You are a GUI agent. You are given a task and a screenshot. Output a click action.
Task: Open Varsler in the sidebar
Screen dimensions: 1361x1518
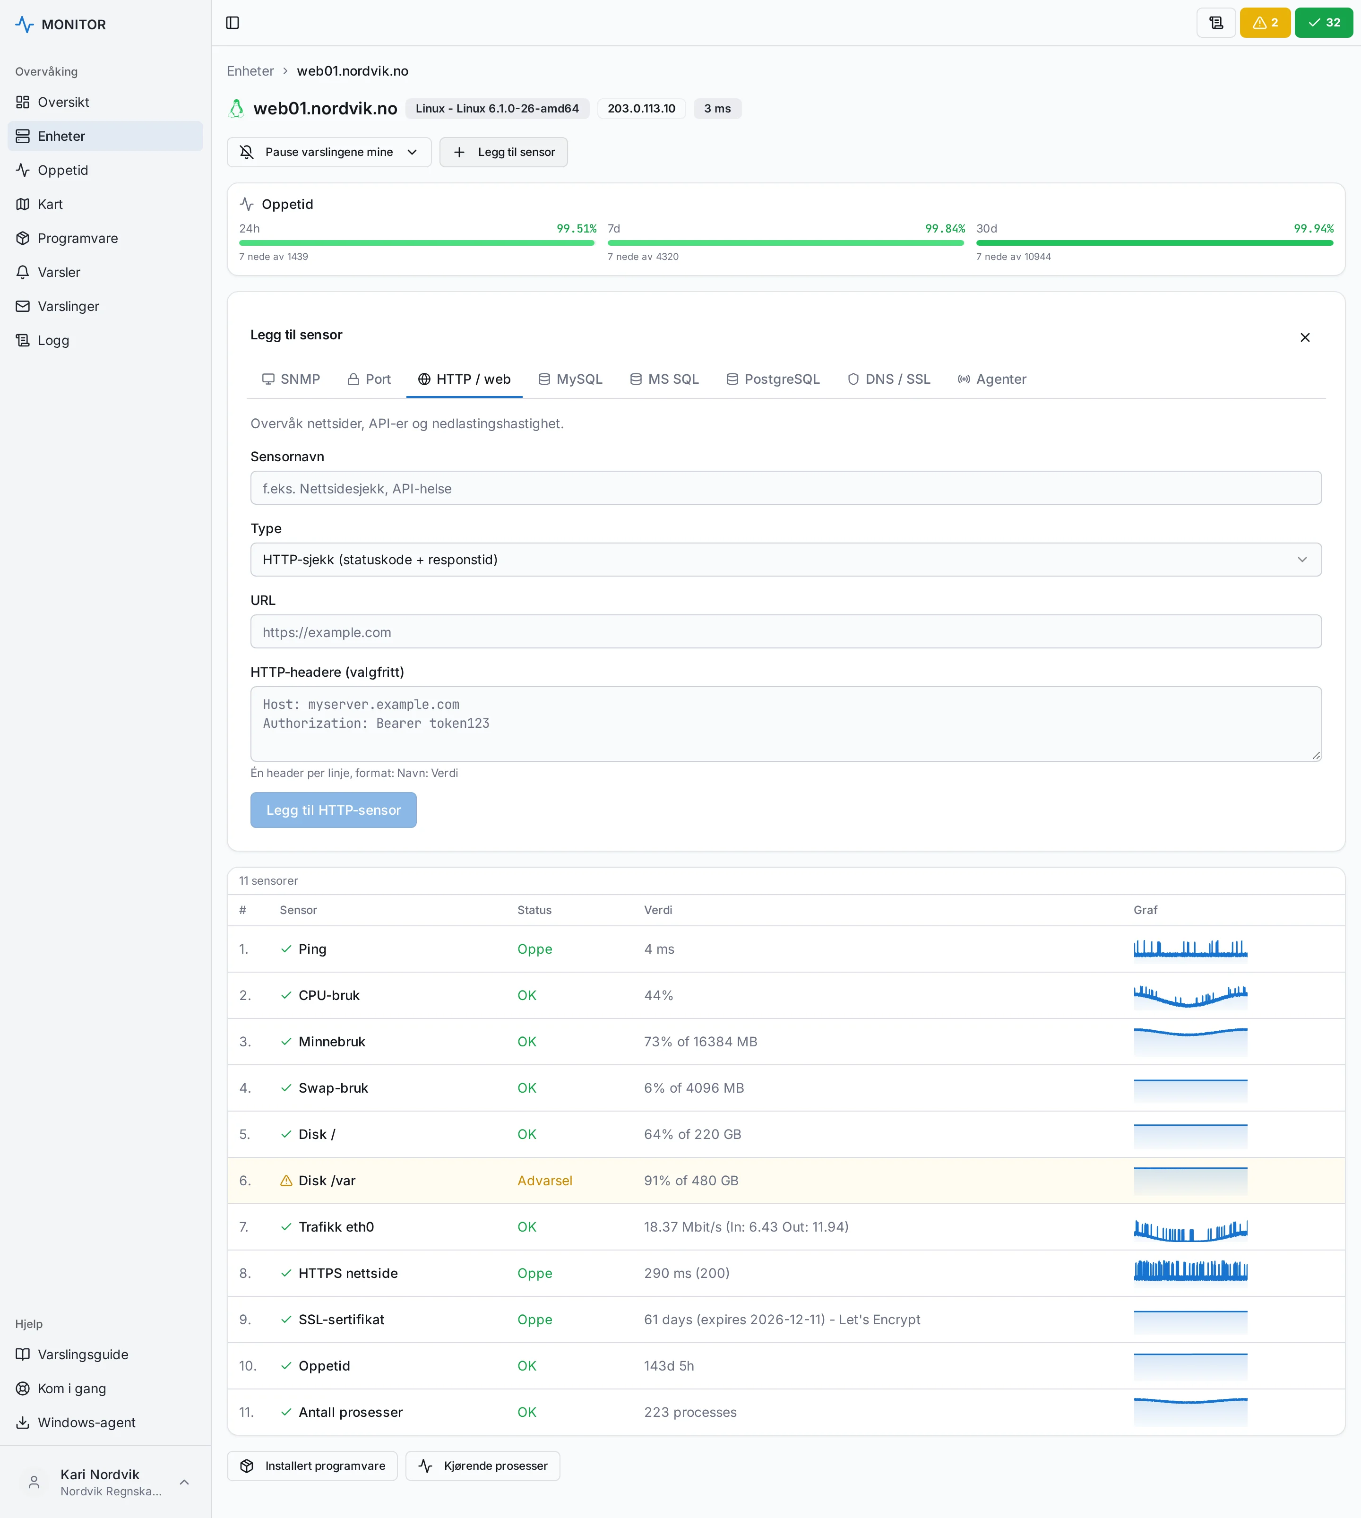(105, 272)
